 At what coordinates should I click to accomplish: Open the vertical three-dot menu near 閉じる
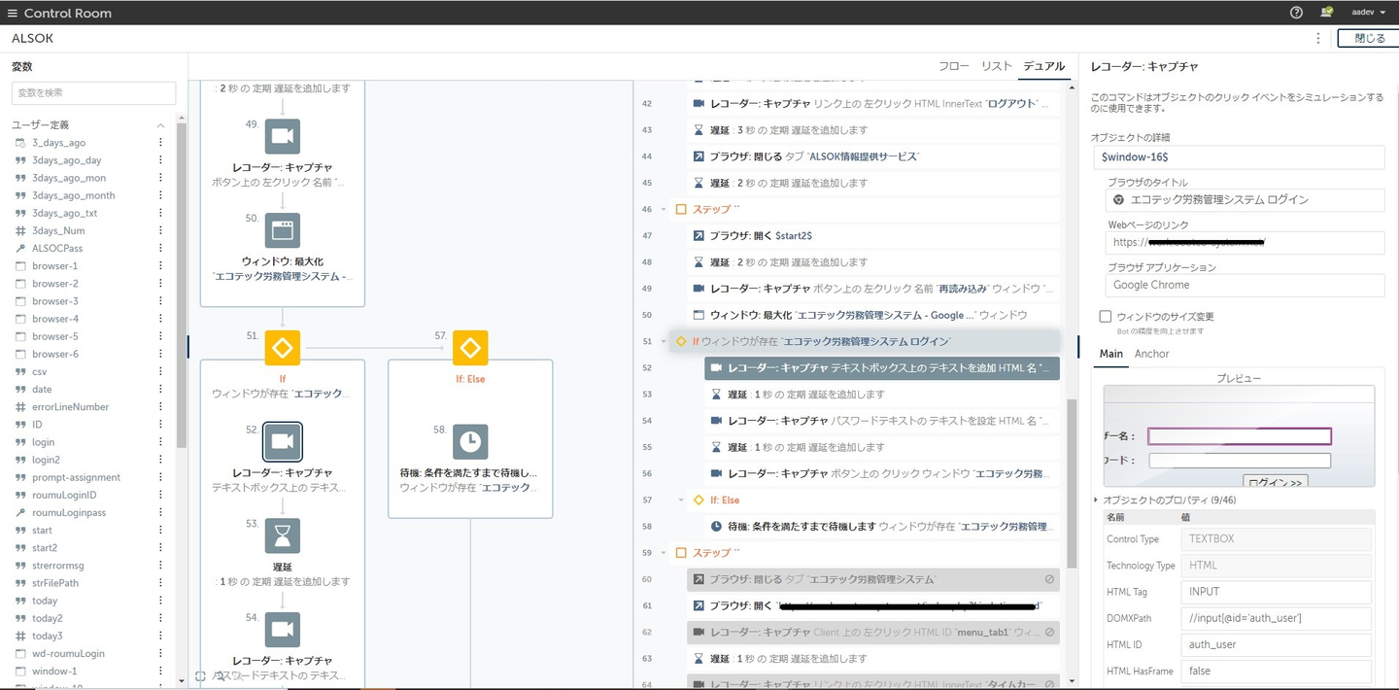(1318, 39)
